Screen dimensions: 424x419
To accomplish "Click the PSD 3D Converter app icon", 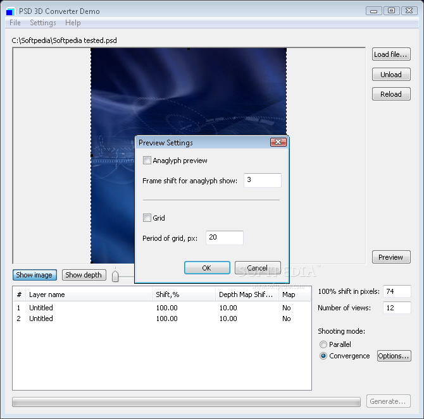I will point(11,11).
